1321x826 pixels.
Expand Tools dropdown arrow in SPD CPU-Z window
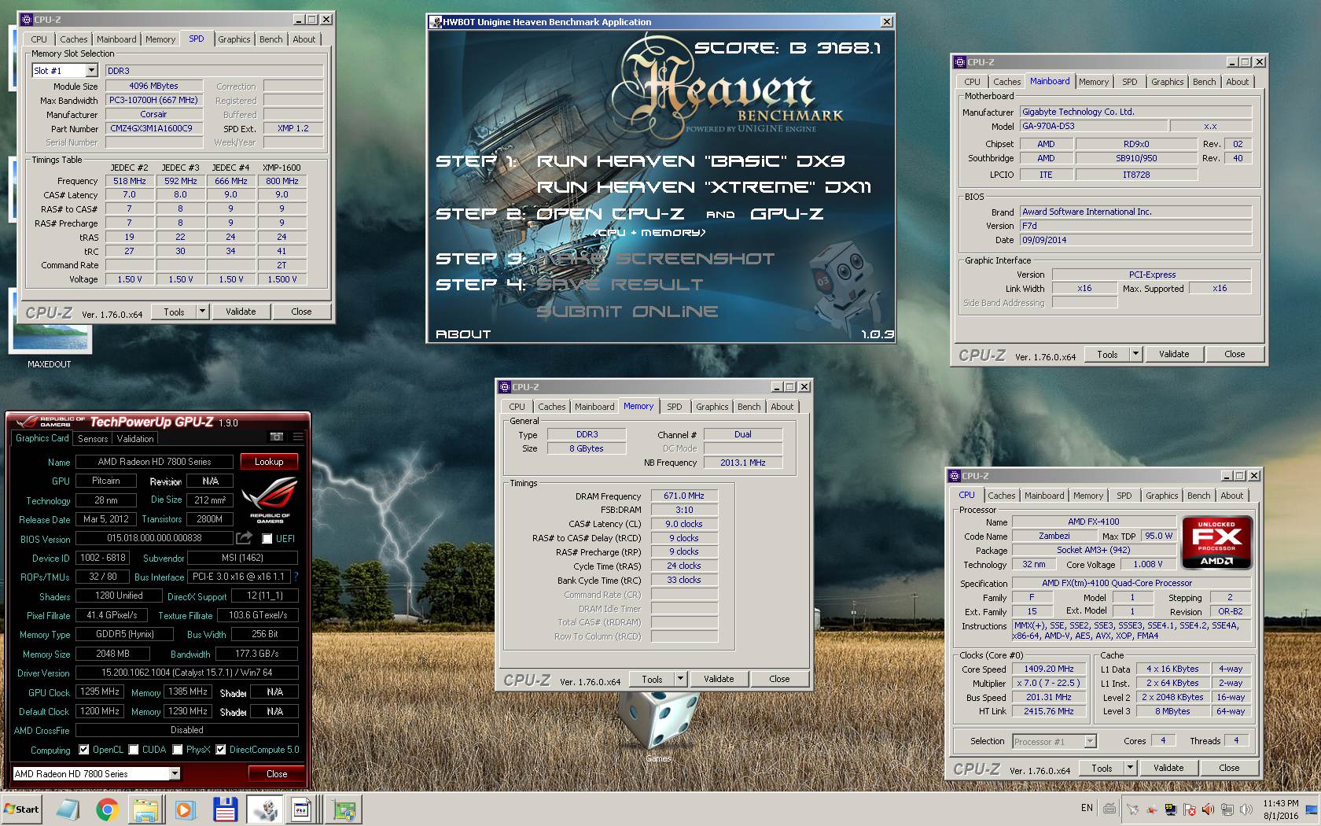point(202,312)
